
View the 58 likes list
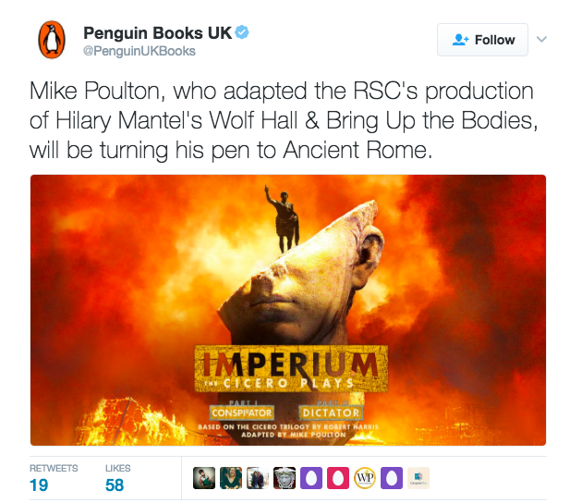pyautogui.click(x=115, y=485)
